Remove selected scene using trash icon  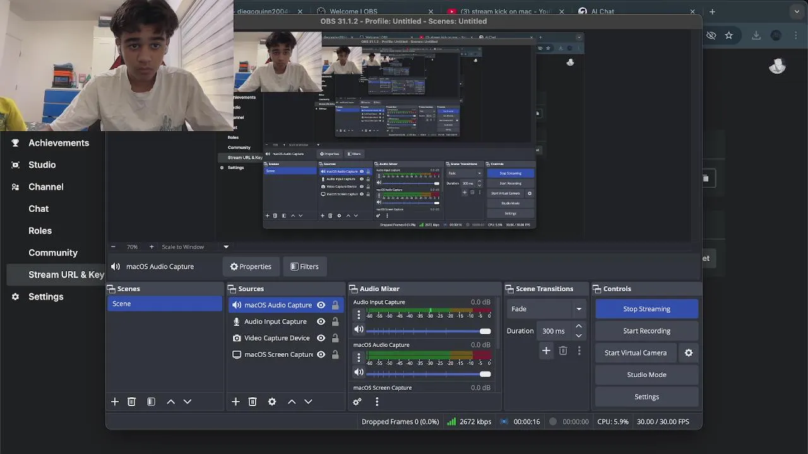click(x=131, y=402)
